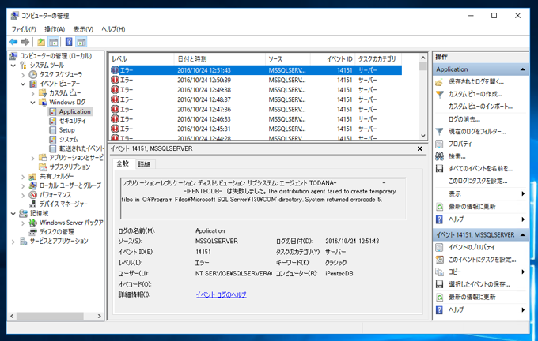This screenshot has height=341, width=538.
Task: Select Windows ログ tree node
Action: [67, 102]
